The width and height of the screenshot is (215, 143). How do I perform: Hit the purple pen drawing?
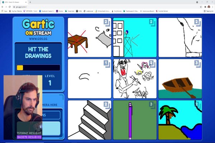(x=135, y=120)
